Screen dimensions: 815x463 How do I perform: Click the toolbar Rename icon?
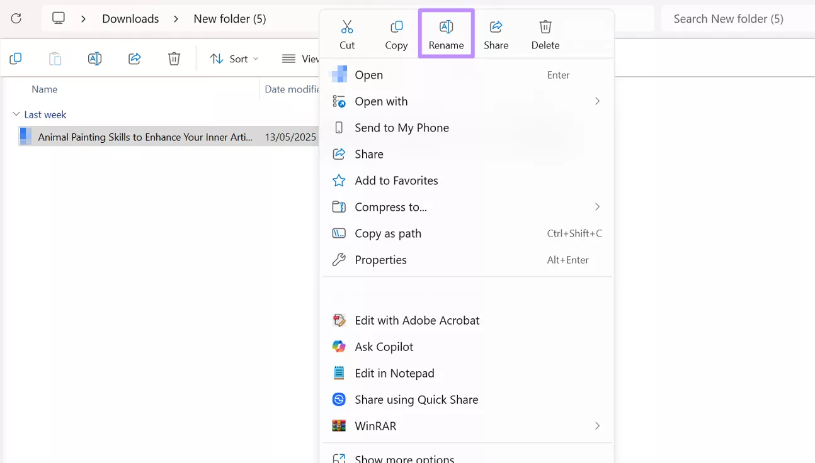point(94,59)
